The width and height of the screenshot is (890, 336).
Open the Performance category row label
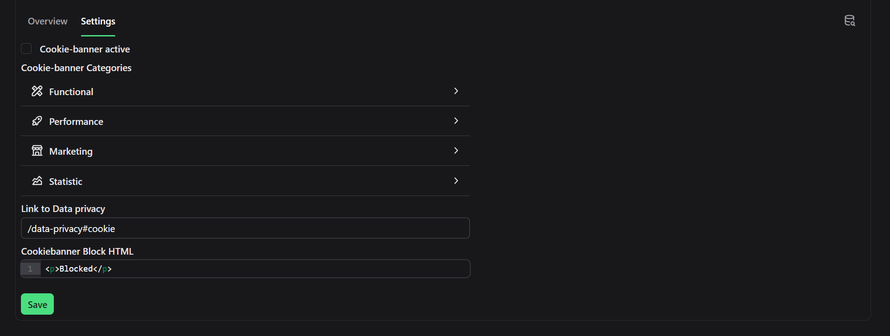click(x=76, y=122)
